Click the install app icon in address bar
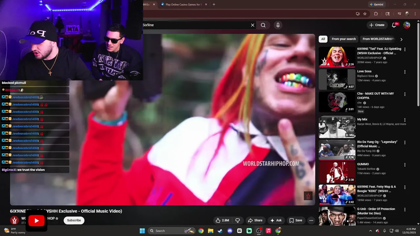The width and height of the screenshot is (420, 236). coord(358,14)
